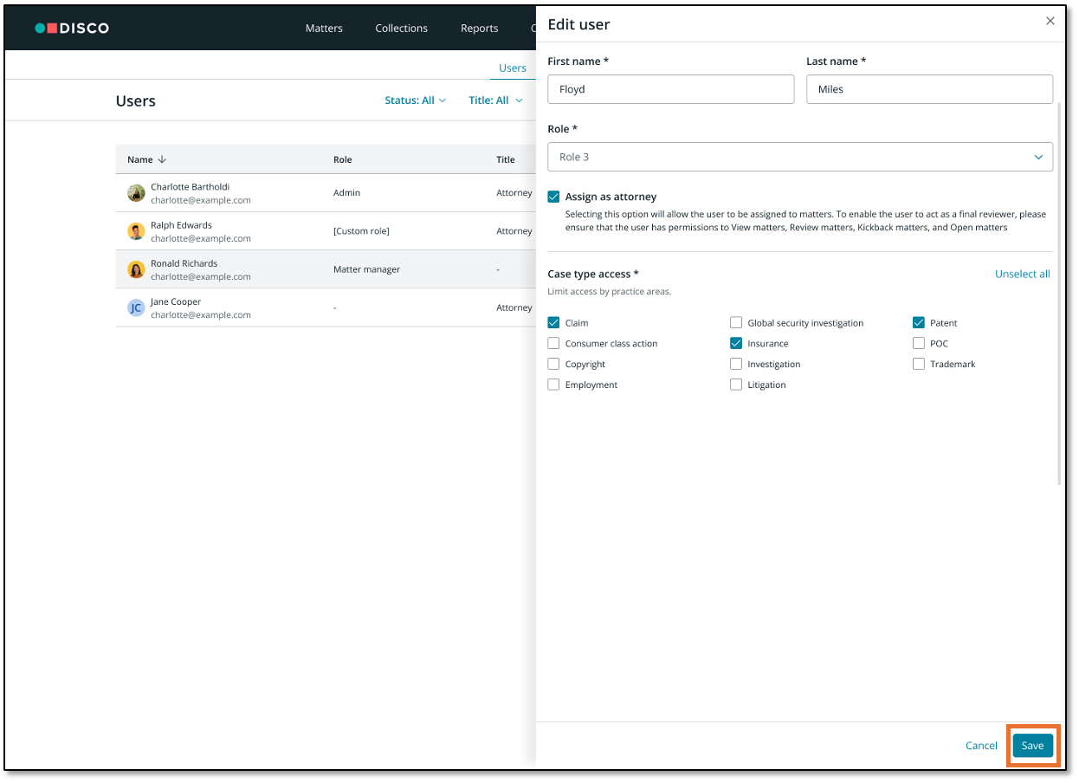Click the Unselect all link
The width and height of the screenshot is (1079, 783).
tap(1022, 275)
